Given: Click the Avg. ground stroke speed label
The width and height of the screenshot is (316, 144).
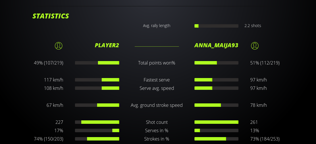Looking at the screenshot, I should click(x=157, y=105).
